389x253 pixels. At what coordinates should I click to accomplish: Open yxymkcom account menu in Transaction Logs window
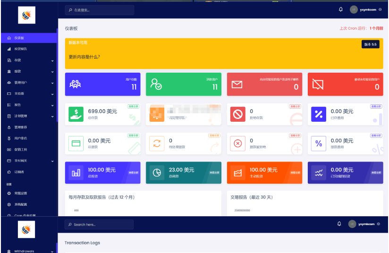tap(364, 224)
